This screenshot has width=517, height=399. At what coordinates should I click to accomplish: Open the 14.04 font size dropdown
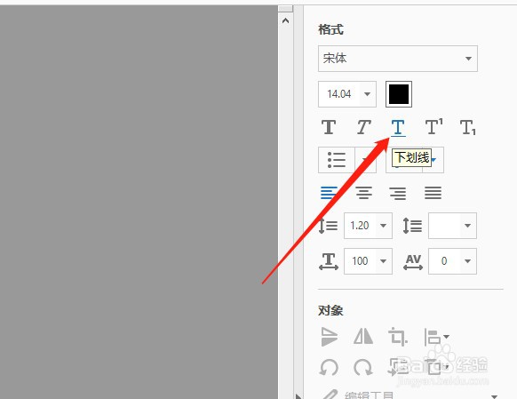[x=367, y=94]
